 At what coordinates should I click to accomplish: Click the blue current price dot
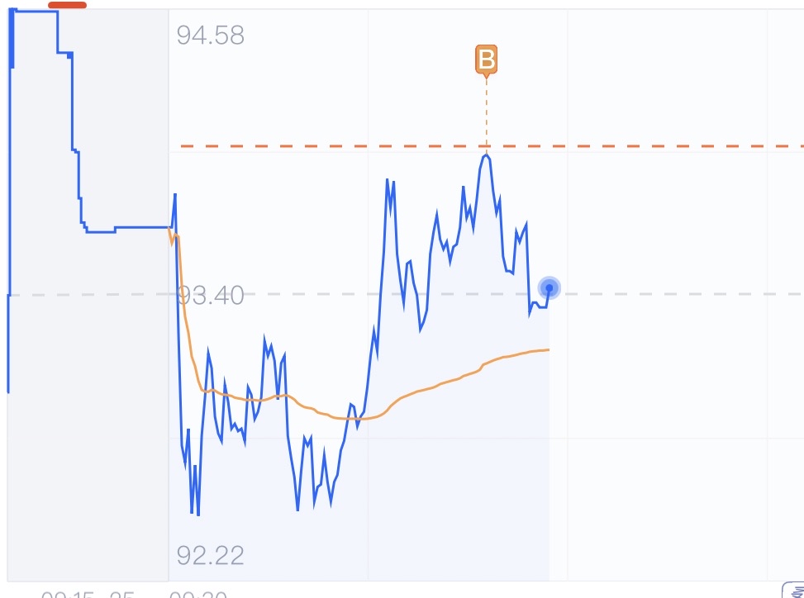coord(549,288)
